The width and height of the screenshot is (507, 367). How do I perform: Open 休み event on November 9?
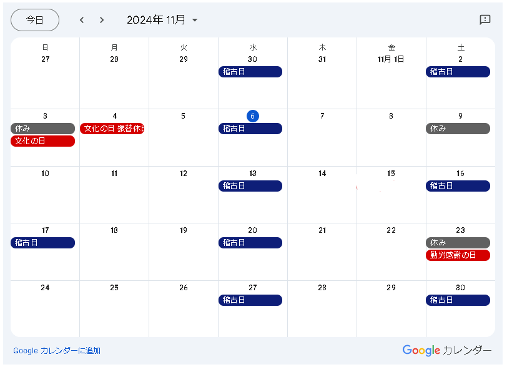[x=458, y=129]
